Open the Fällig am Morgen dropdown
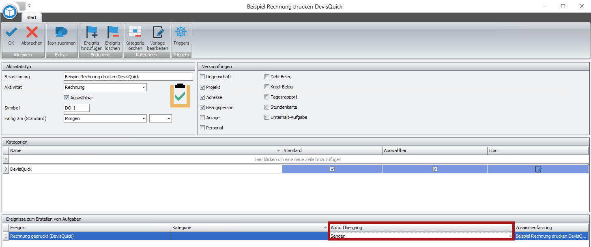 (144, 118)
